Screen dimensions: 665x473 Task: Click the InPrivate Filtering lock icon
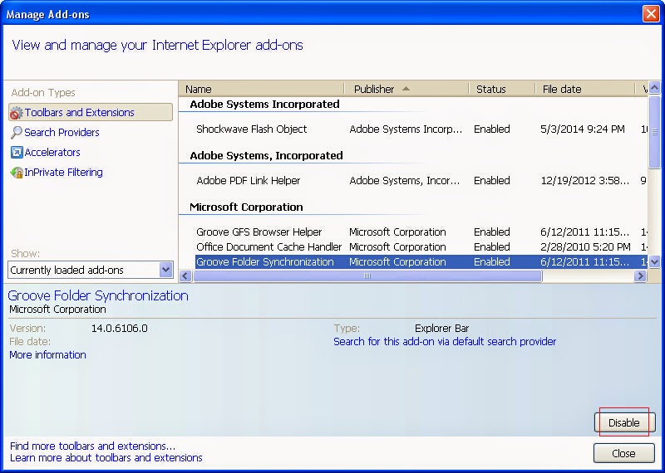(x=16, y=173)
